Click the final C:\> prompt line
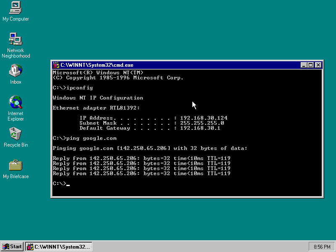Image resolution: width=336 pixels, height=252 pixels. [x=61, y=184]
